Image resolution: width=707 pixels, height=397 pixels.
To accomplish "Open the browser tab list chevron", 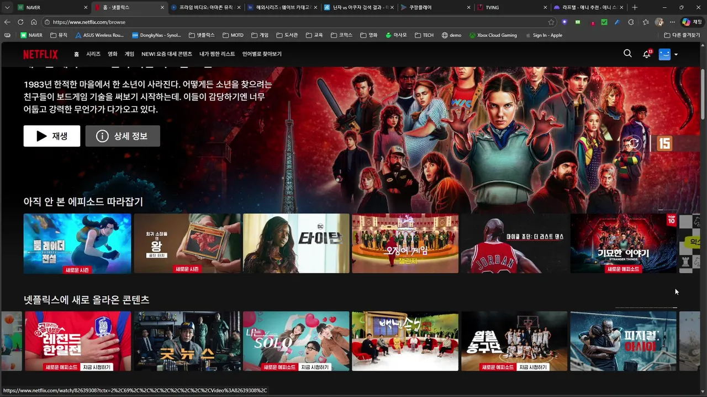I will coord(7,7).
